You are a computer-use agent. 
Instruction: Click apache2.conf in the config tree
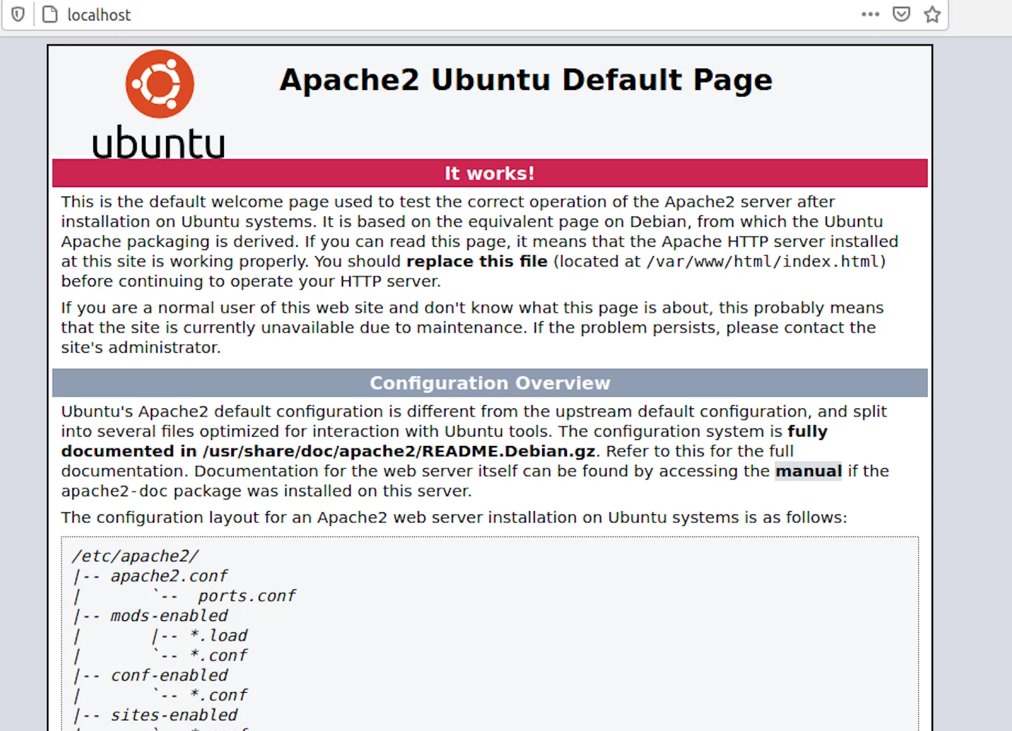[169, 576]
